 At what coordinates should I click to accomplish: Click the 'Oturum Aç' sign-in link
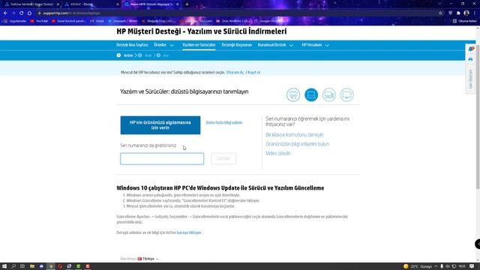[235, 73]
